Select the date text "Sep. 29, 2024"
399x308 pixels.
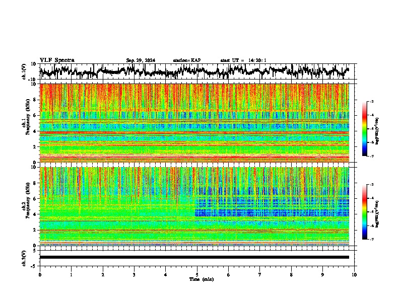click(x=141, y=60)
